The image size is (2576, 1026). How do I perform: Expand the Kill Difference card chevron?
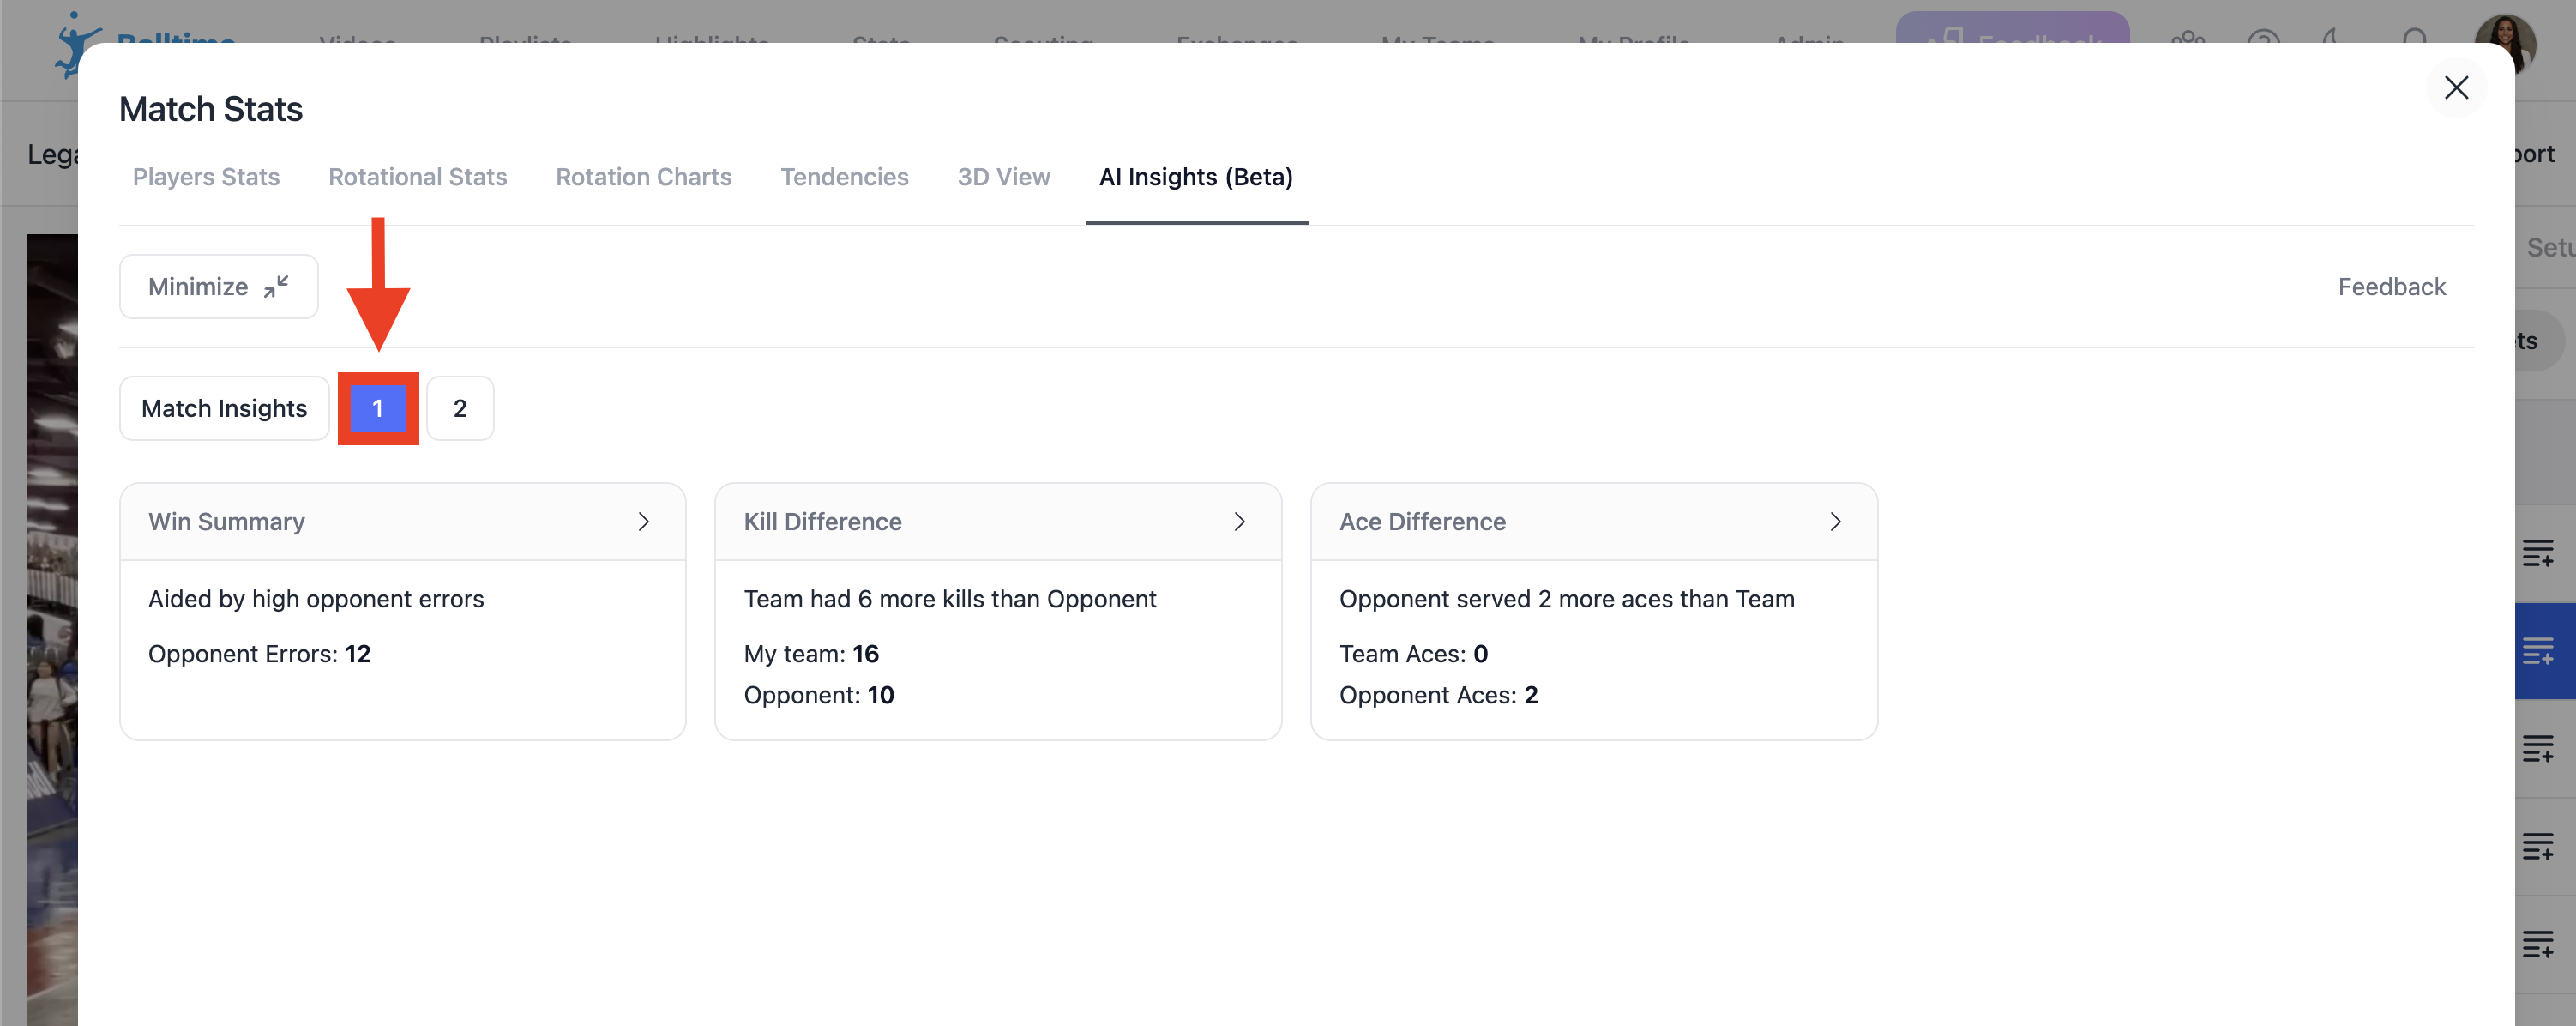coord(1239,522)
